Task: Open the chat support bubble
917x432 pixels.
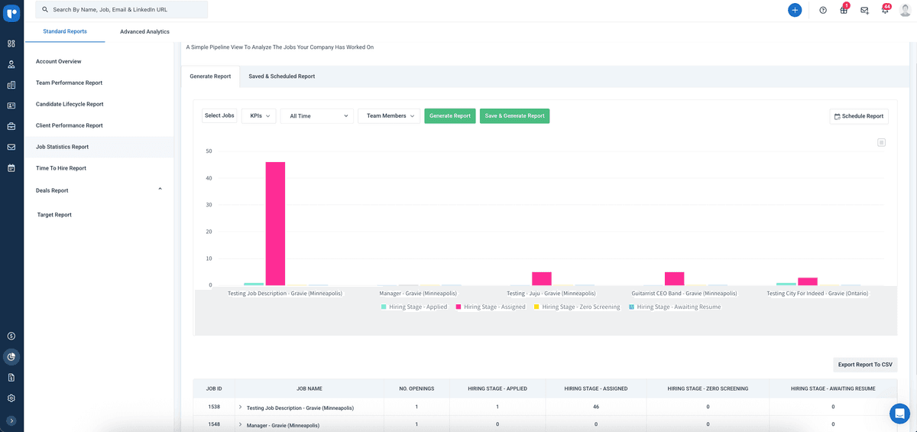Action: [899, 413]
